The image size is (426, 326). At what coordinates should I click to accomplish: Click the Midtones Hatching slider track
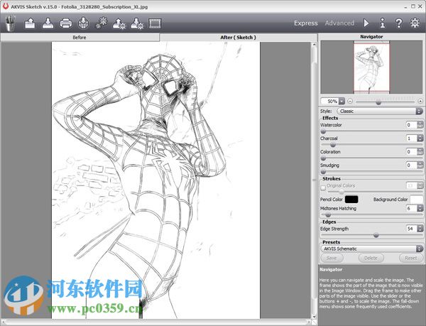371,215
